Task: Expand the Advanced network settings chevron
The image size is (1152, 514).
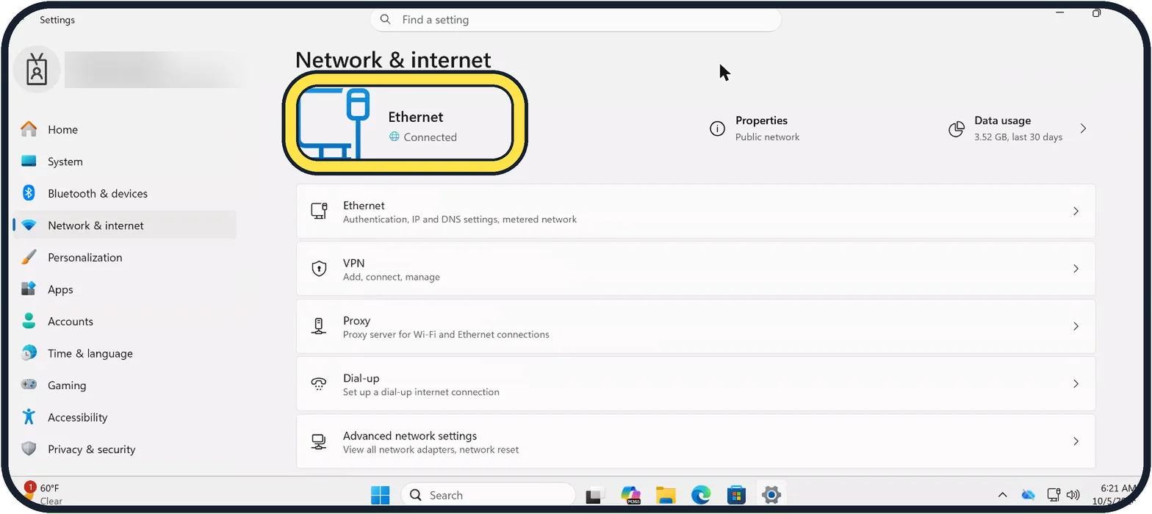Action: point(1076,441)
